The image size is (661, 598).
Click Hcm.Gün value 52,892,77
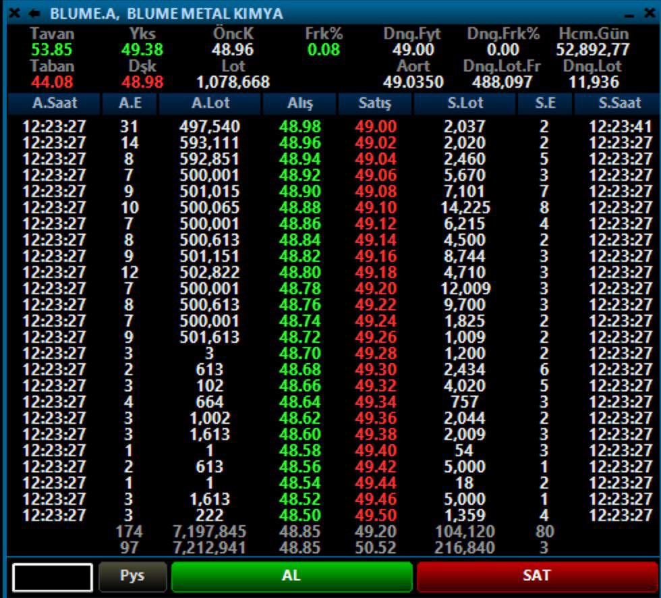point(593,50)
